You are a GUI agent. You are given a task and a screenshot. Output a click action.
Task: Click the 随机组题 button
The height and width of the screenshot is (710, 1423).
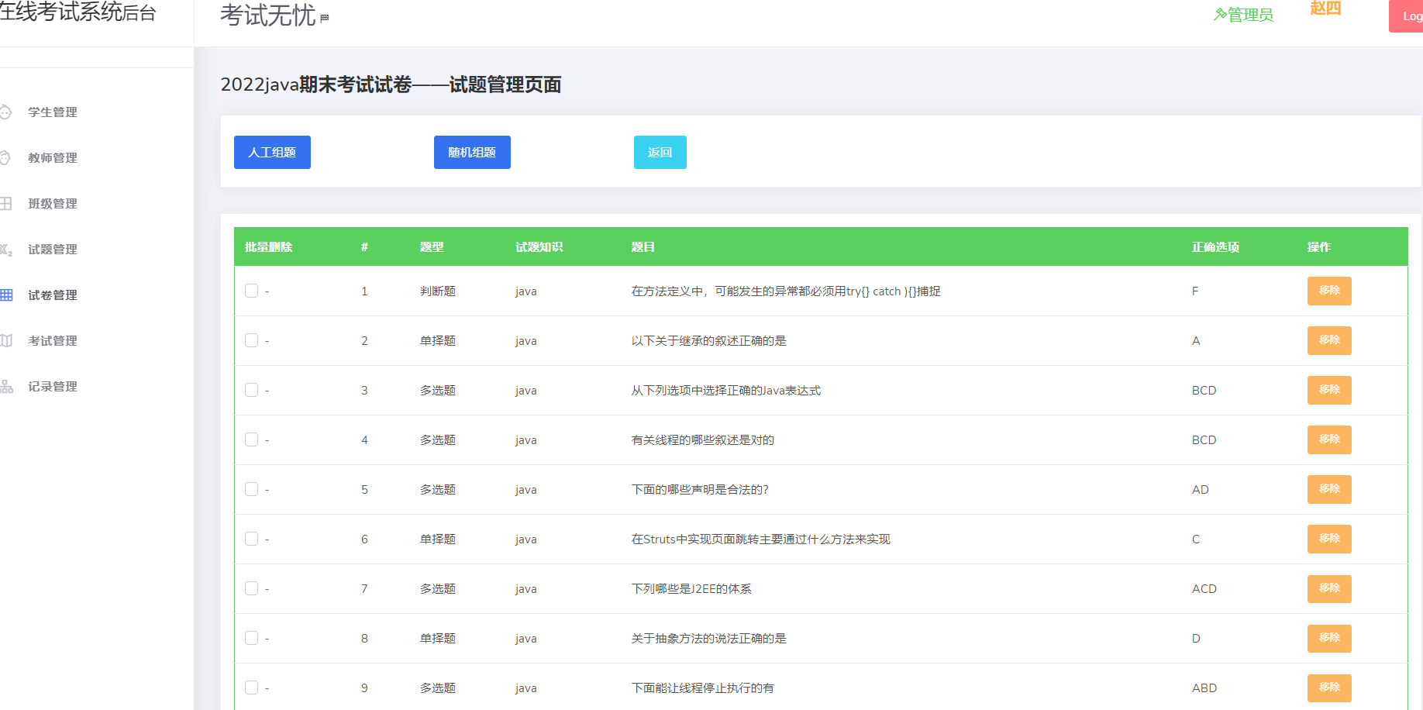472,153
